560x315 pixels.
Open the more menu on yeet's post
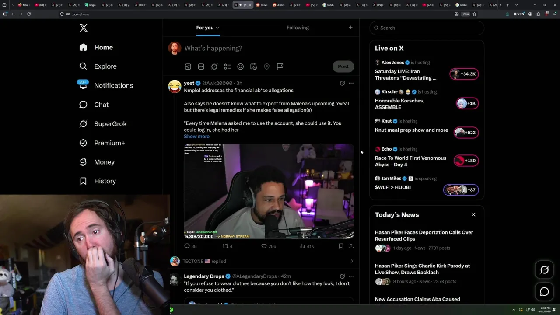tap(351, 83)
